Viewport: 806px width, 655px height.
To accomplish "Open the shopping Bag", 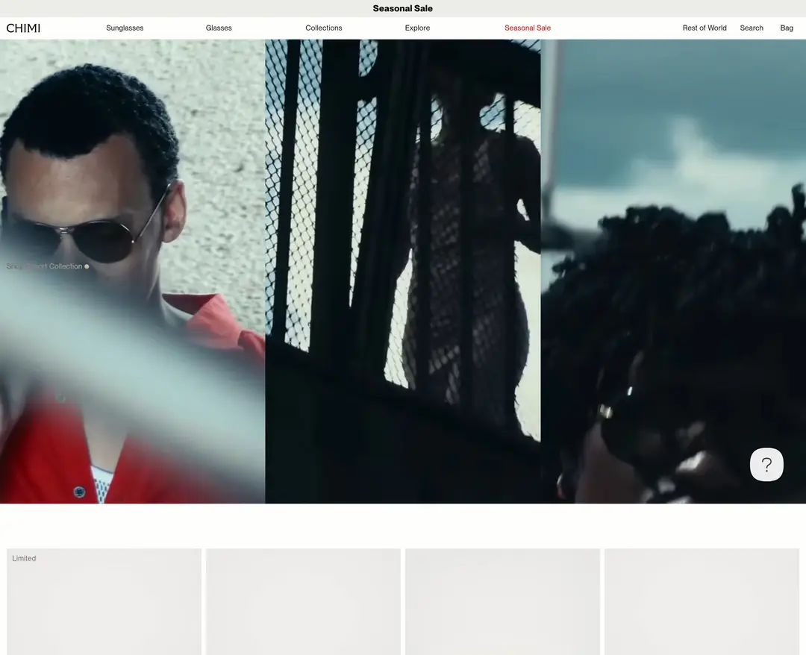I will pyautogui.click(x=787, y=28).
